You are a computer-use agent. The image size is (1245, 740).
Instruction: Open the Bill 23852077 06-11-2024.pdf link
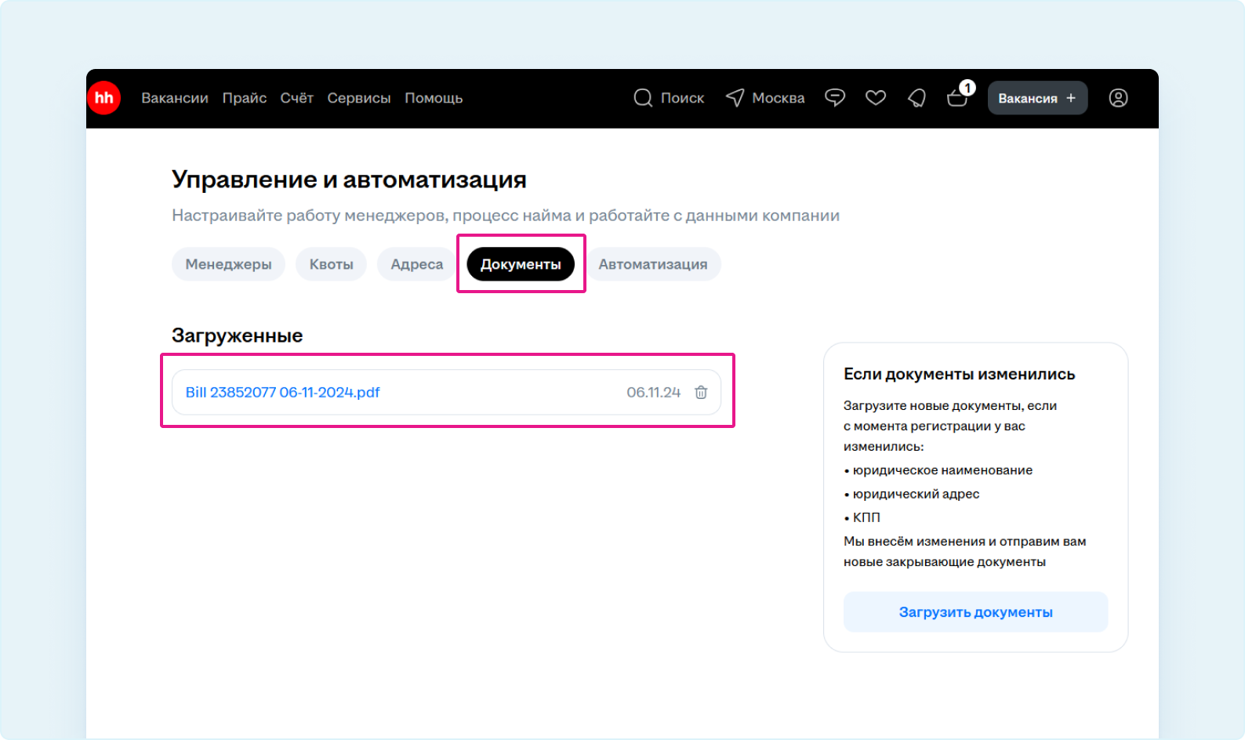click(282, 392)
